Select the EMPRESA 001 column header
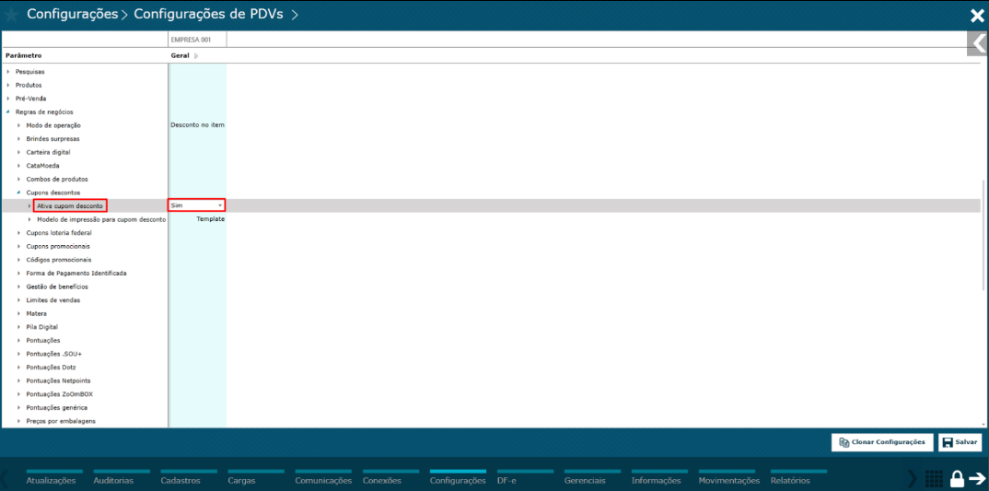Image resolution: width=989 pixels, height=491 pixels. pyautogui.click(x=197, y=40)
